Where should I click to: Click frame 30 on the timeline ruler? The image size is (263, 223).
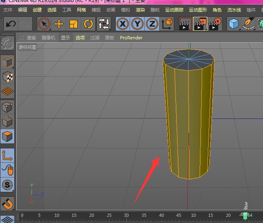pos(127,216)
